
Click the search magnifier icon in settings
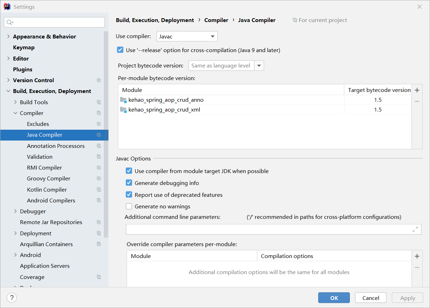point(9,22)
